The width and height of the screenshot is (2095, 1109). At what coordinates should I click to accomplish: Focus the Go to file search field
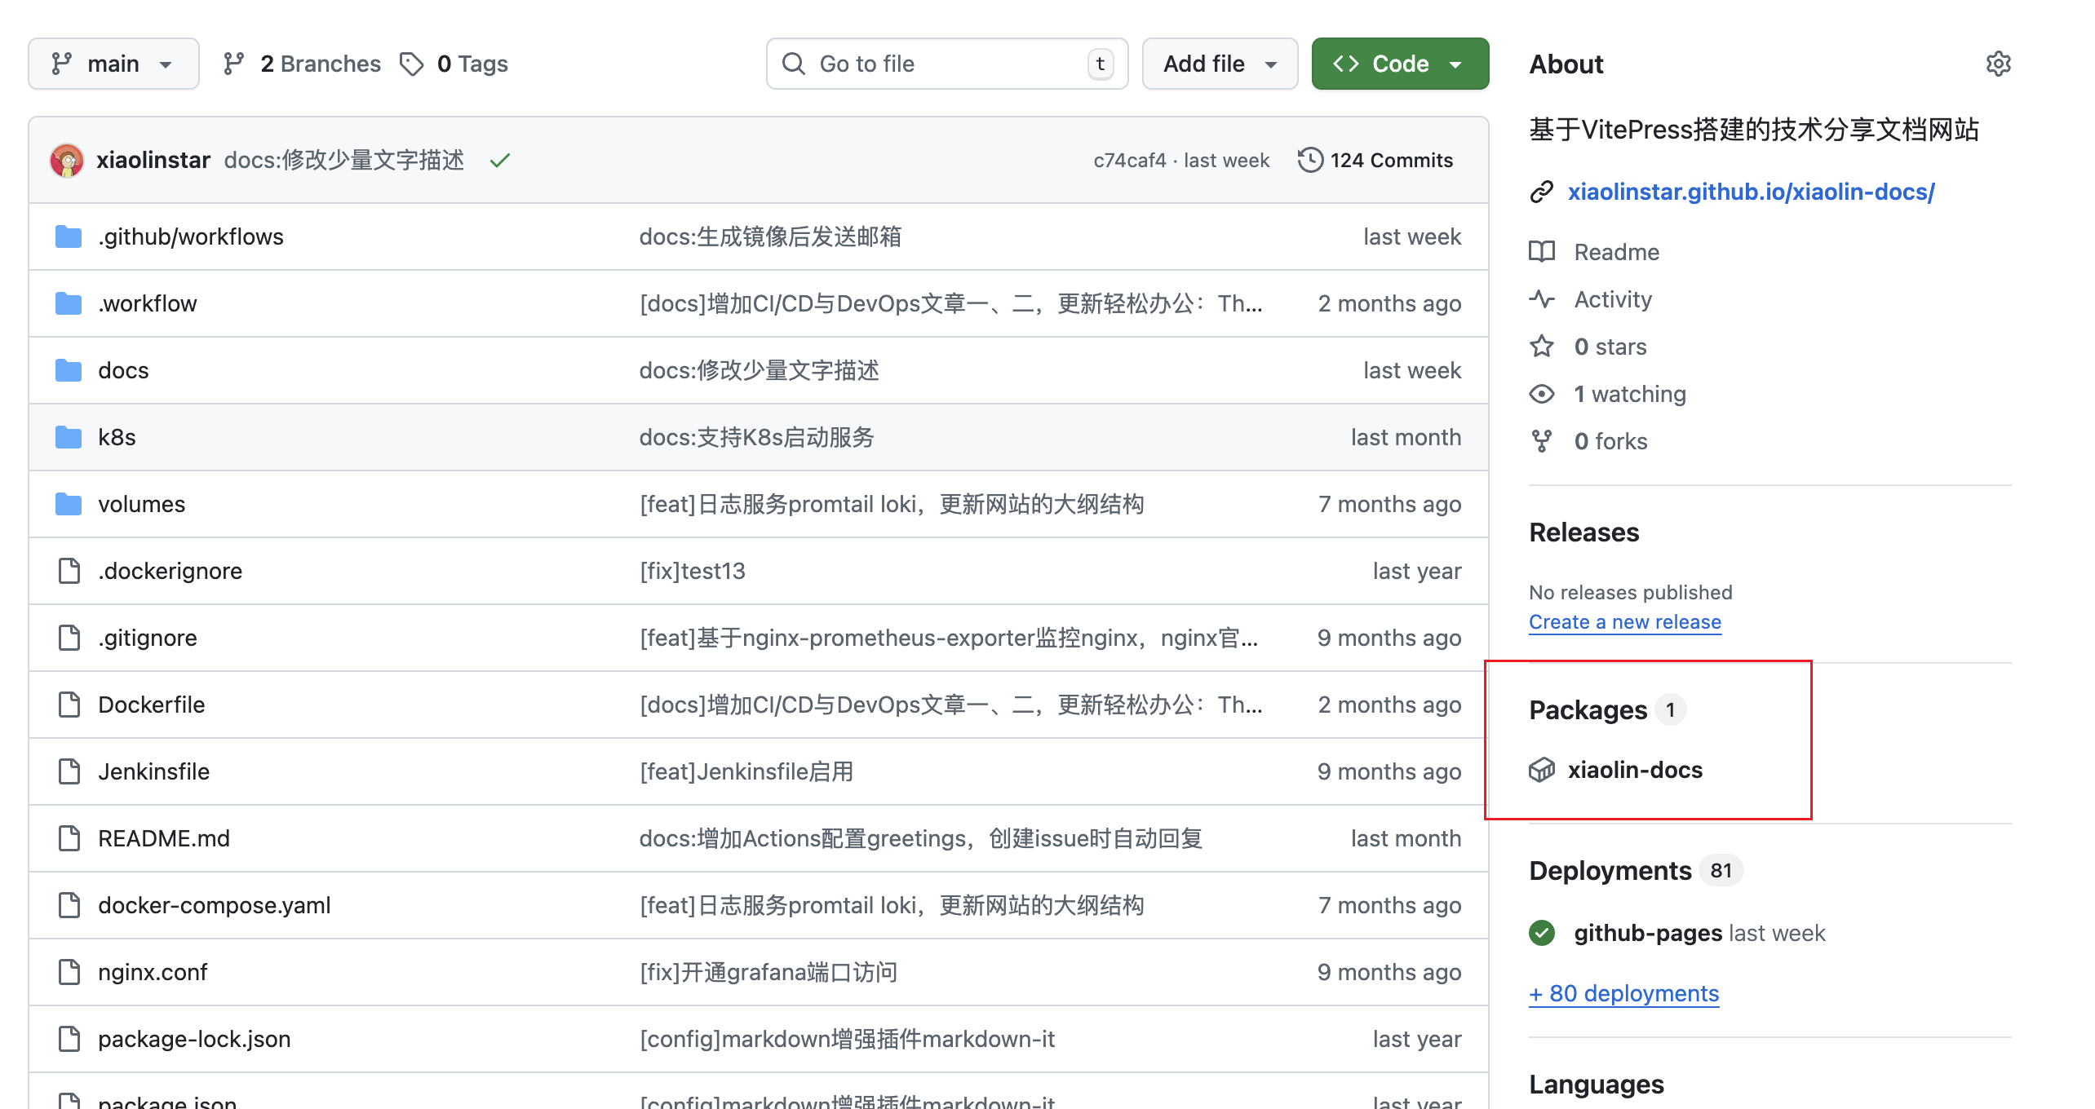pyautogui.click(x=946, y=64)
